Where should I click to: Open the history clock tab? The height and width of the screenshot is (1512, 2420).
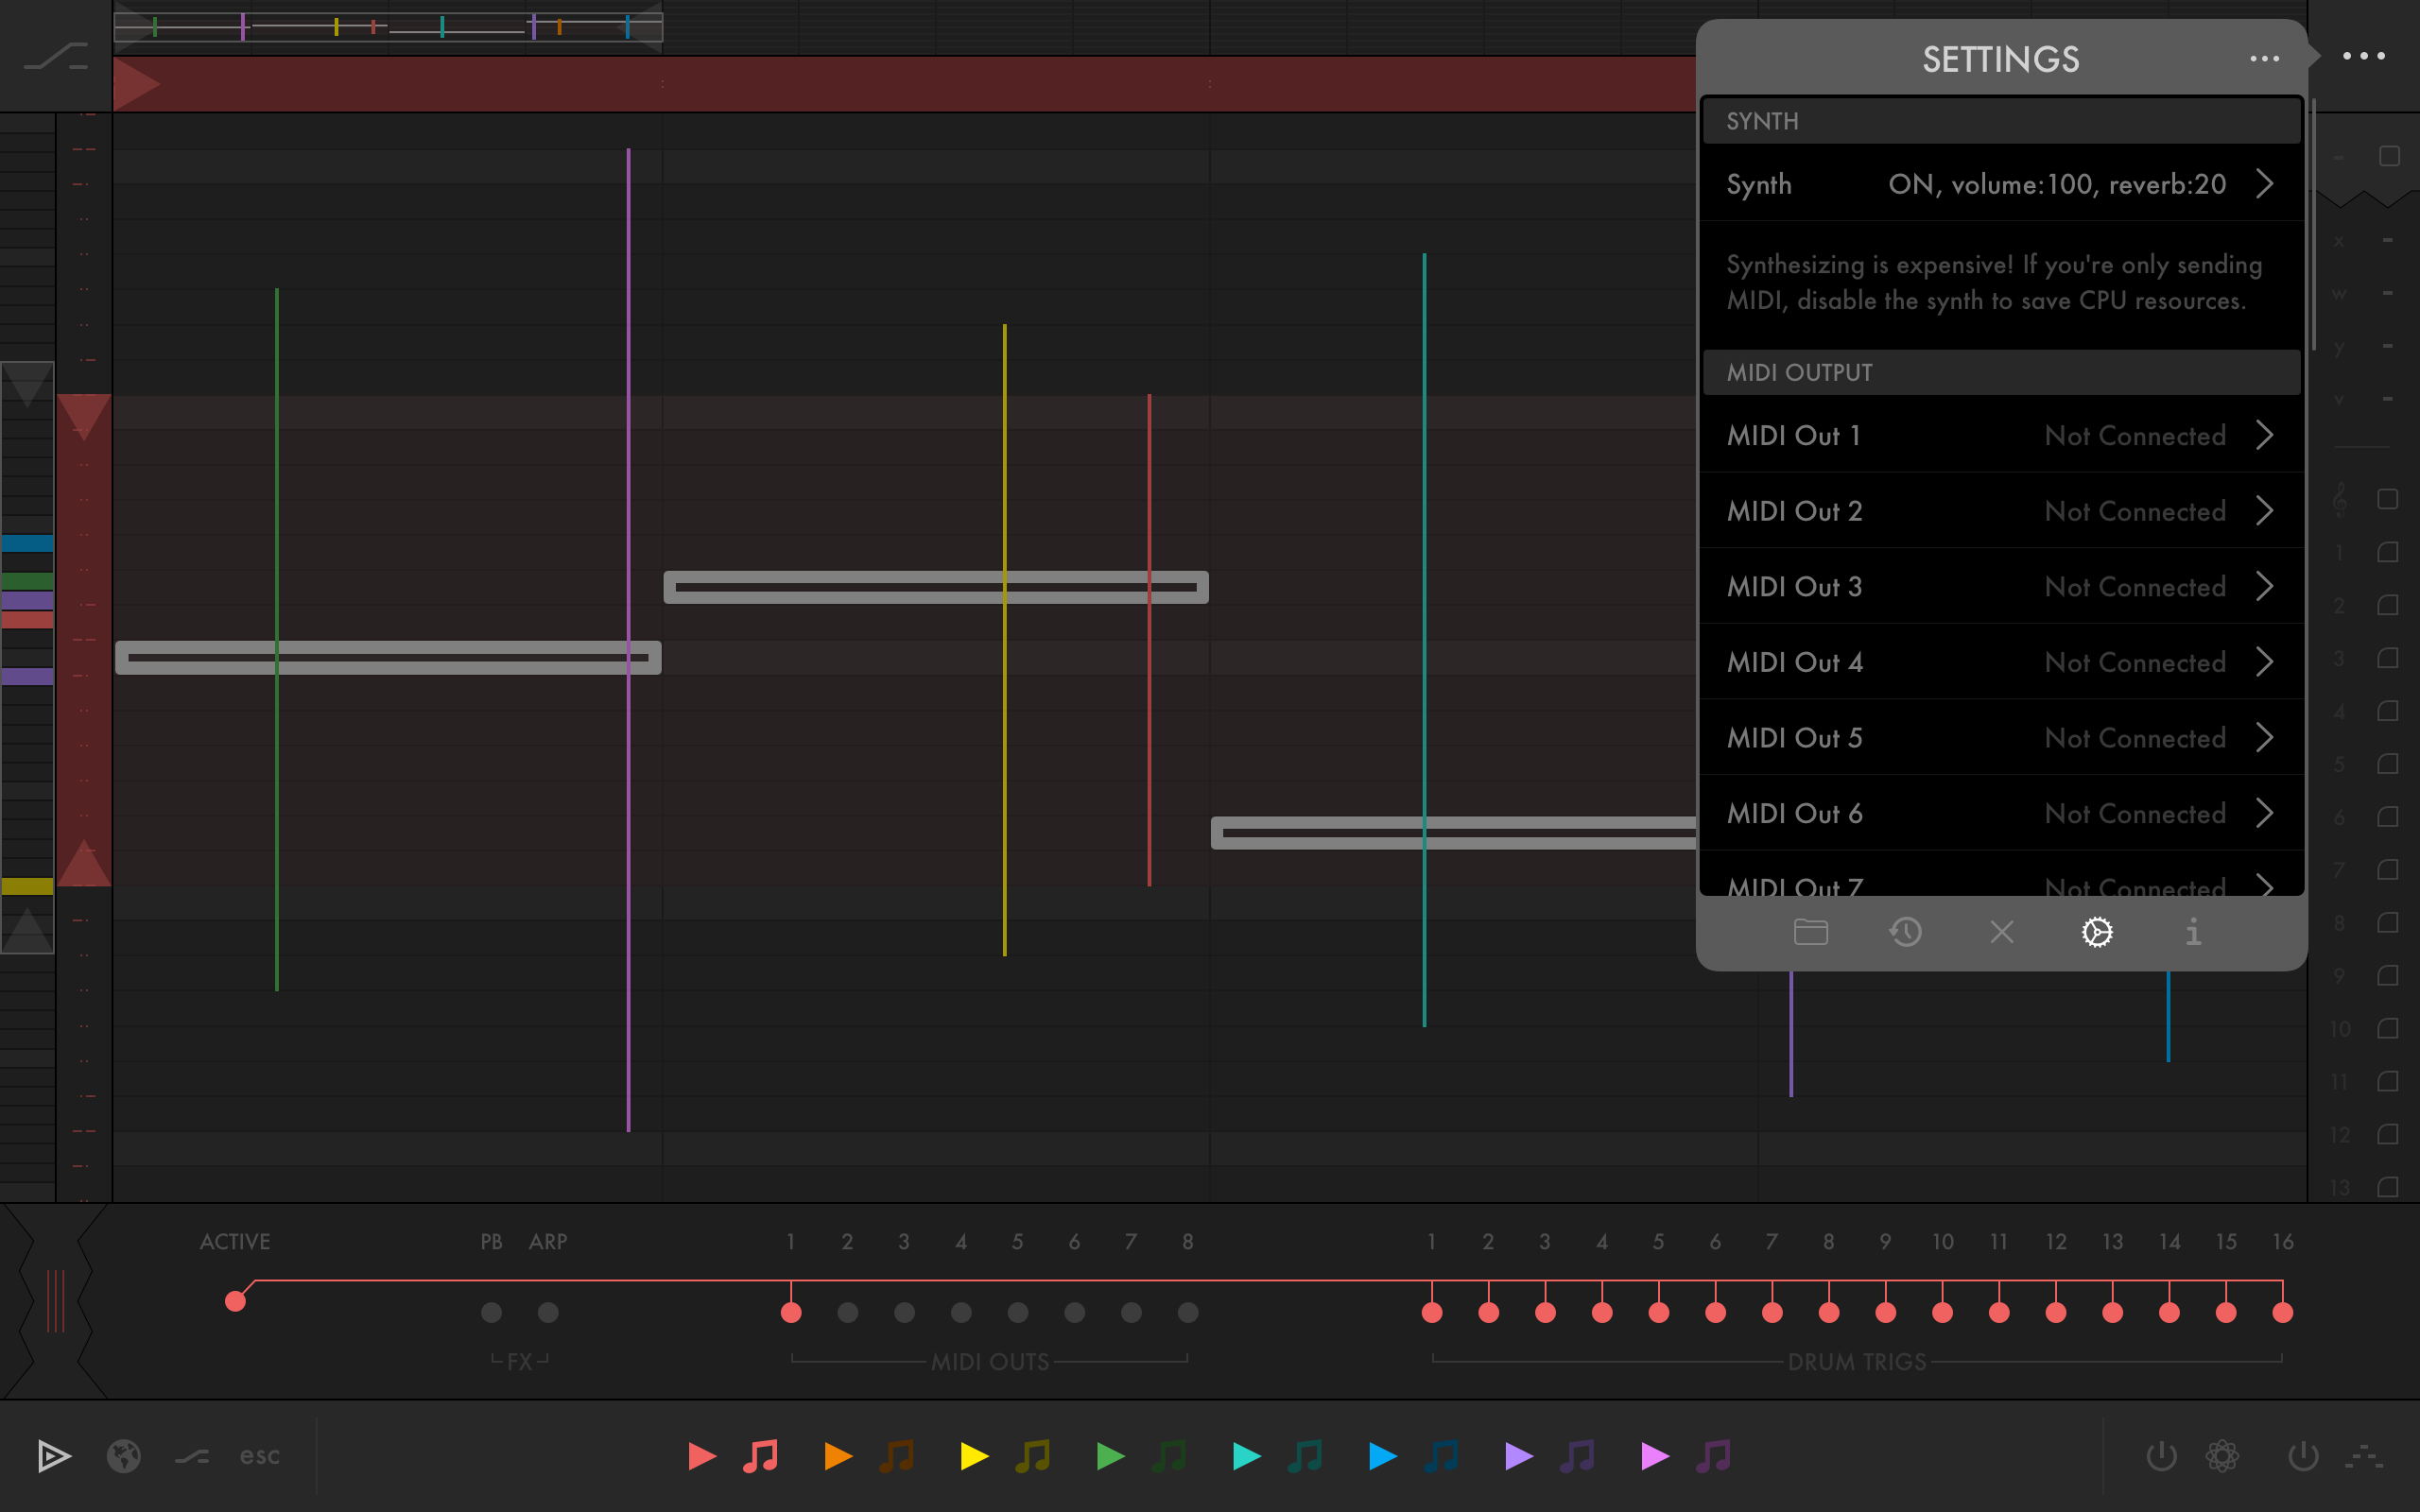click(1905, 932)
